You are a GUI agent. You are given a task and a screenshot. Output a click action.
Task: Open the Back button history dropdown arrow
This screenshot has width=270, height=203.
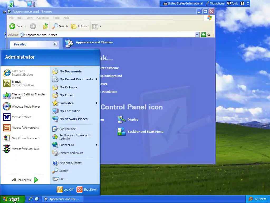click(x=26, y=26)
